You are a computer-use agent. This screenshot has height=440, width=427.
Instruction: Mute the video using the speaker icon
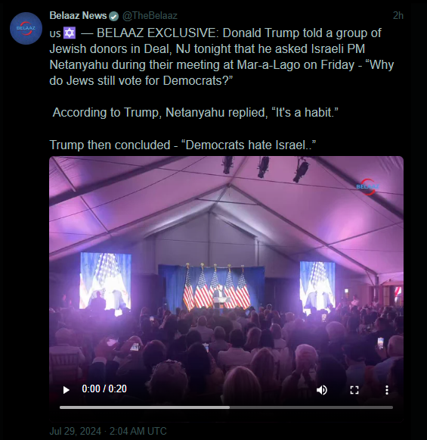[x=322, y=390]
